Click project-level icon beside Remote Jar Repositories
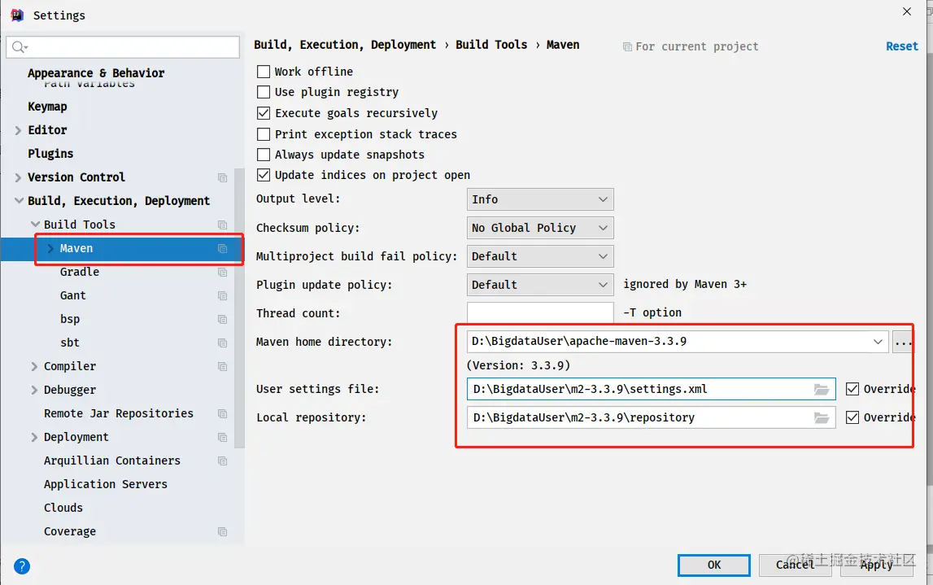933x585 pixels. (223, 413)
